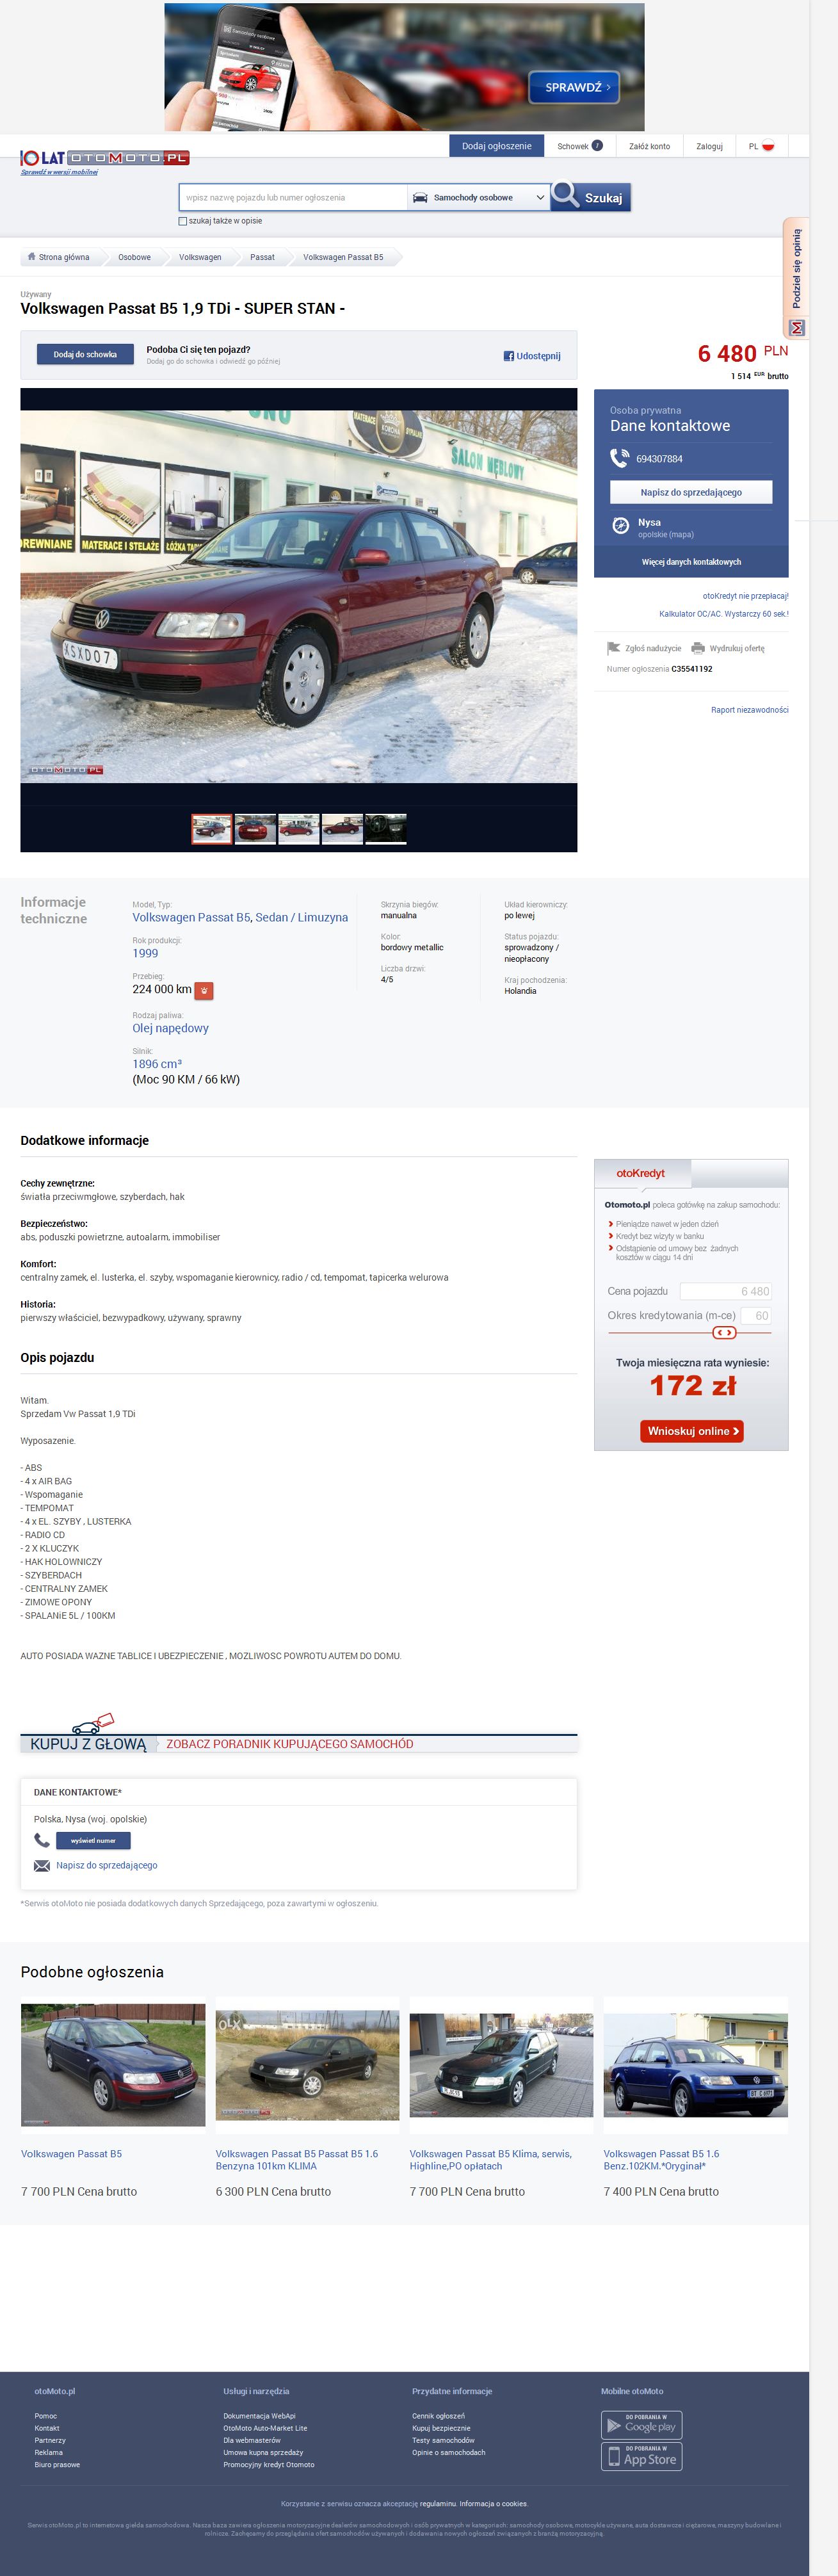Click the credit period slider handle
The height and width of the screenshot is (2576, 838).
(x=724, y=1332)
